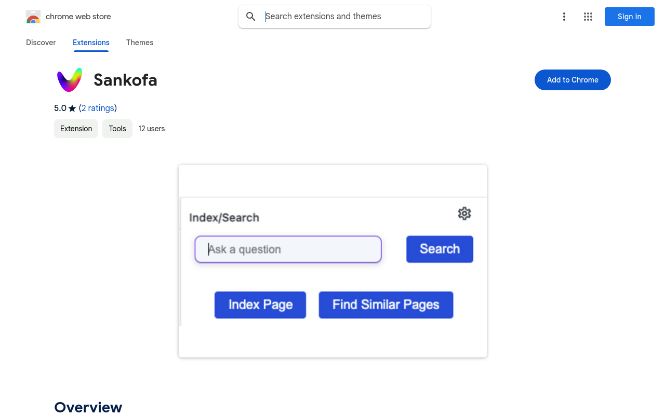Open the 2 ratings link
This screenshot has width=665, height=415.
[x=98, y=108]
